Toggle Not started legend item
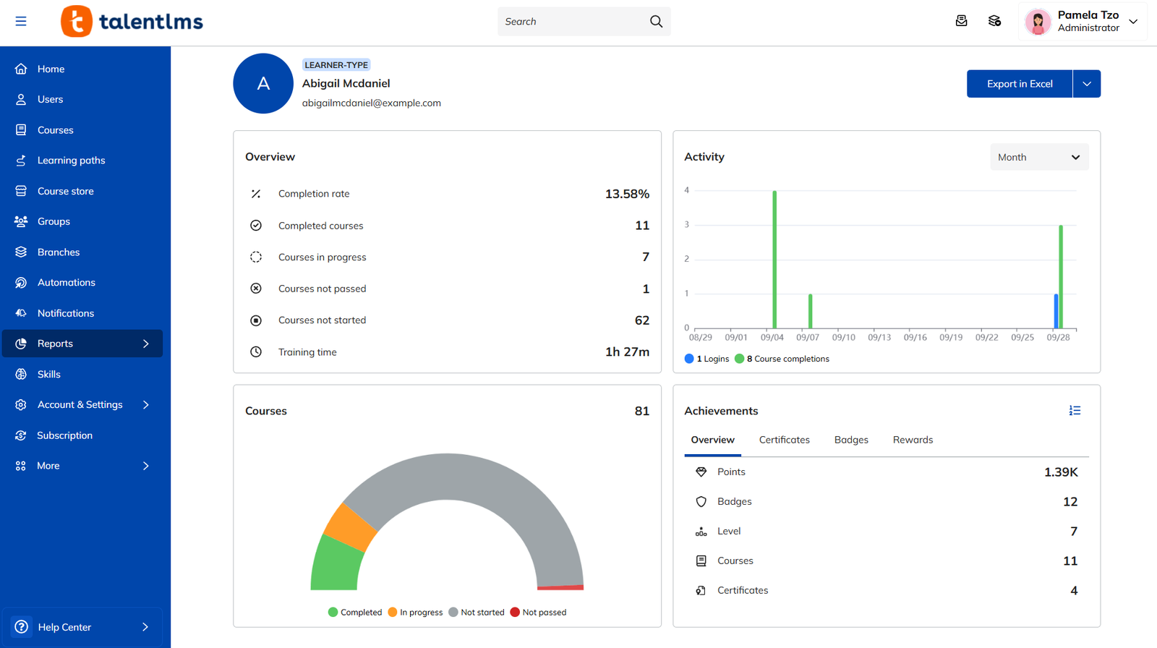Viewport: 1157px width, 648px height. point(477,613)
